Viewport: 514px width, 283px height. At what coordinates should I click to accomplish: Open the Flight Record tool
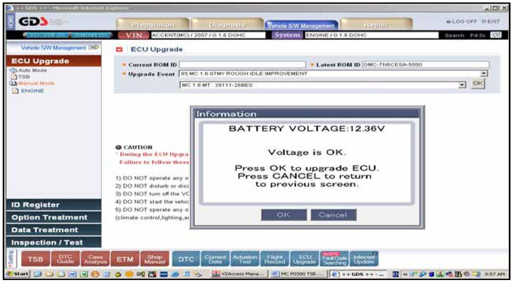tap(274, 259)
